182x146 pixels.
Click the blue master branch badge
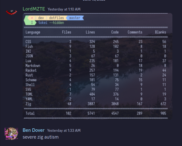[75, 18]
